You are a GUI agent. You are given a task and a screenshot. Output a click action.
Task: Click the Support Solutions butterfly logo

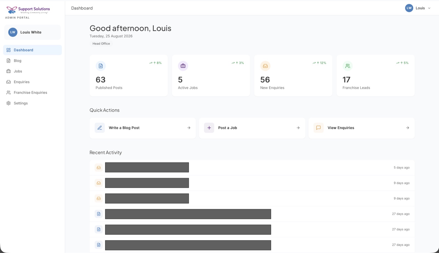tap(12, 10)
